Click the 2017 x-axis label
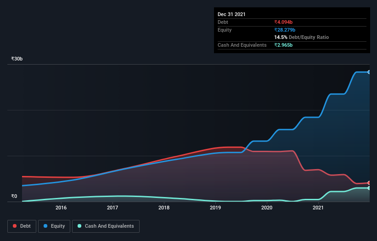The image size is (377, 241). (x=113, y=208)
